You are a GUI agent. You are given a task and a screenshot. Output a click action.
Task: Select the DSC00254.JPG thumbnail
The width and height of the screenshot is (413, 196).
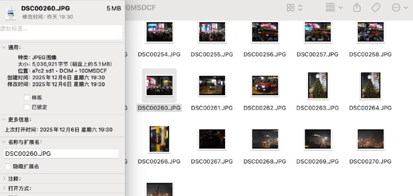(160, 32)
